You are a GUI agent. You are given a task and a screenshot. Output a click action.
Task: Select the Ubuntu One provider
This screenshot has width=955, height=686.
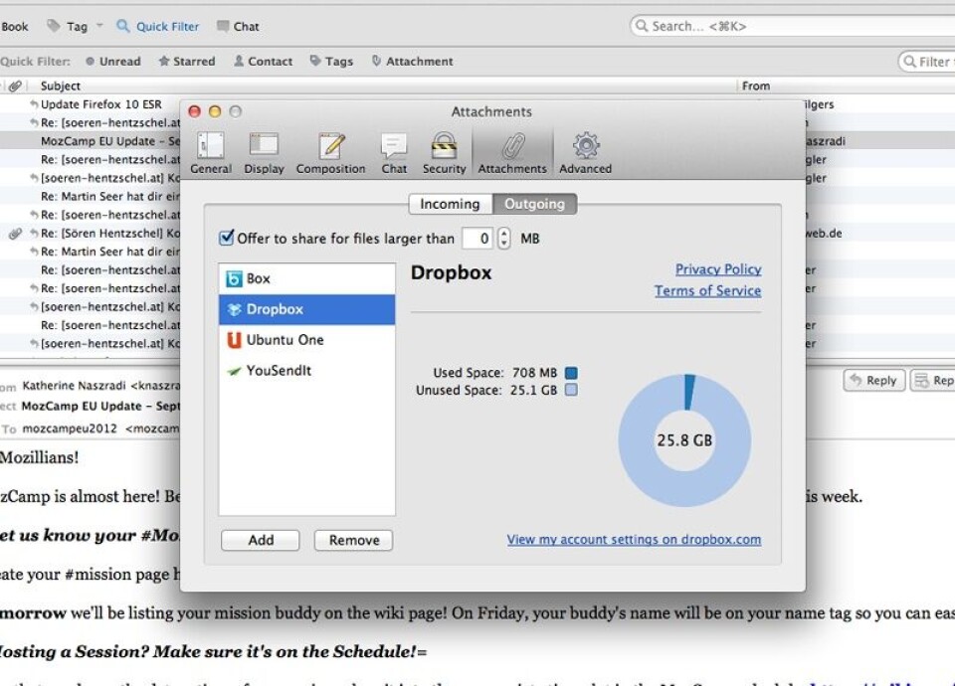(307, 340)
